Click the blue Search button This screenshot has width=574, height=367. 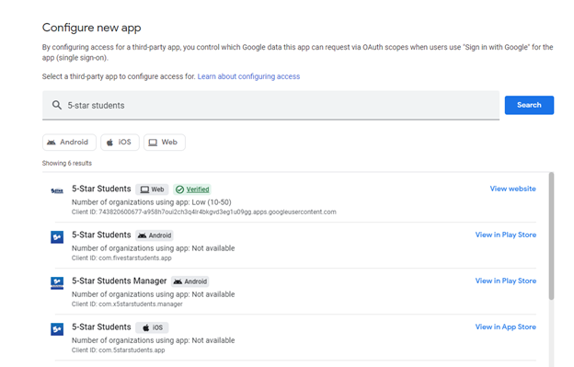point(529,105)
